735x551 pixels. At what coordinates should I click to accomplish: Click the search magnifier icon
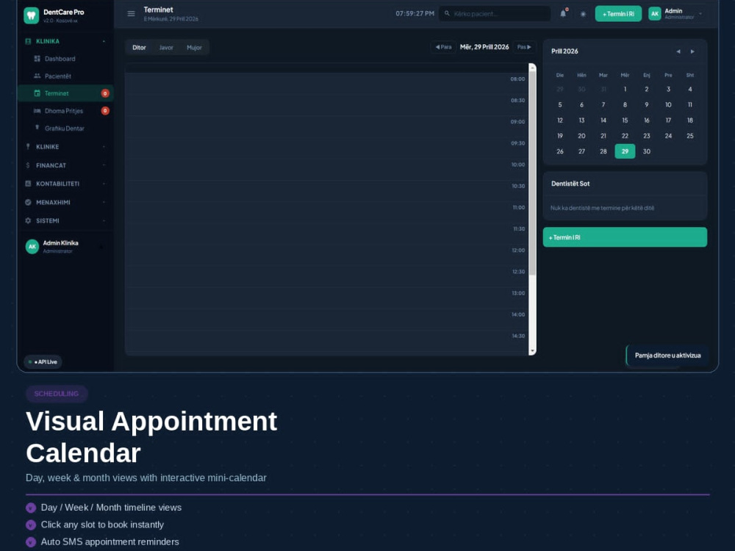[447, 13]
